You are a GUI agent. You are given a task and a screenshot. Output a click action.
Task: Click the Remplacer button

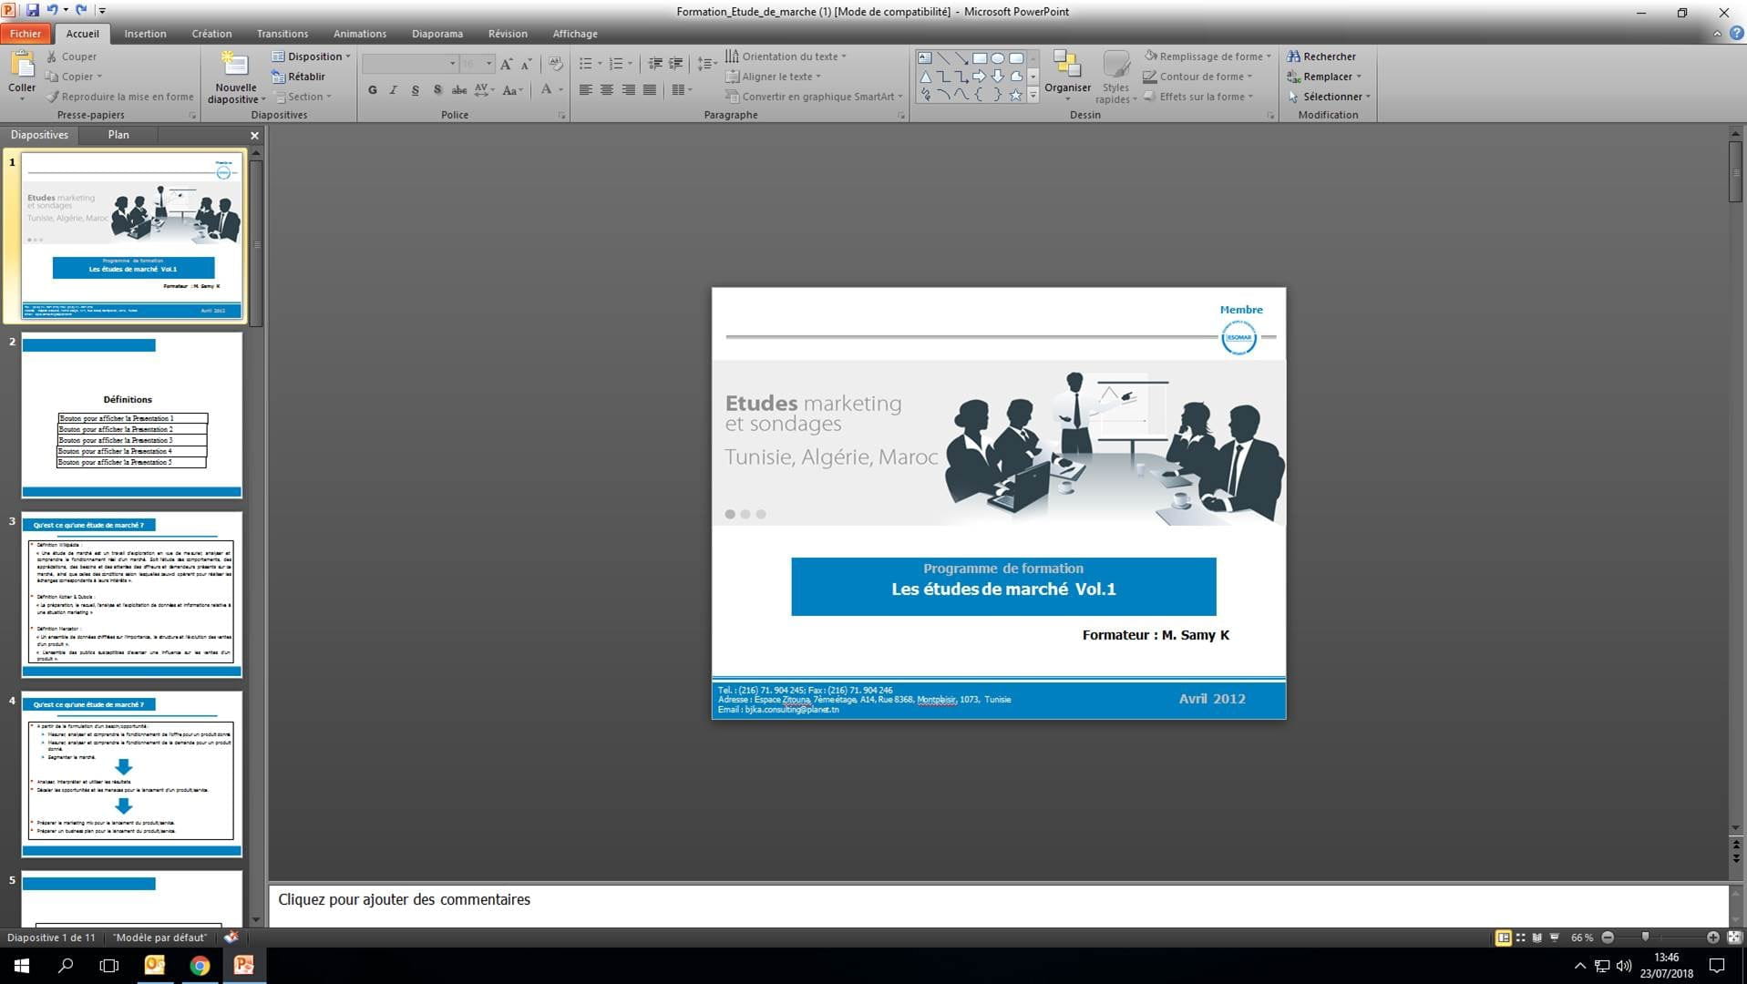click(x=1323, y=77)
